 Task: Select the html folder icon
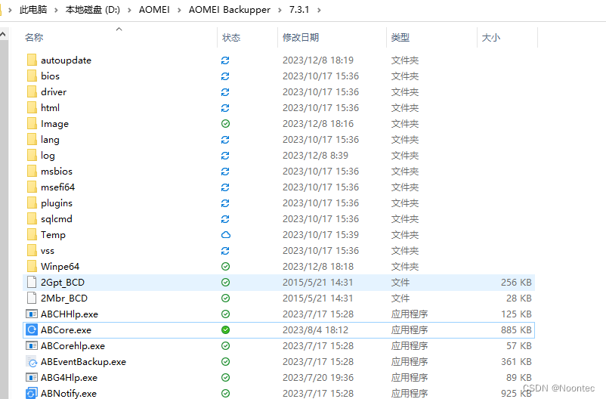(32, 108)
